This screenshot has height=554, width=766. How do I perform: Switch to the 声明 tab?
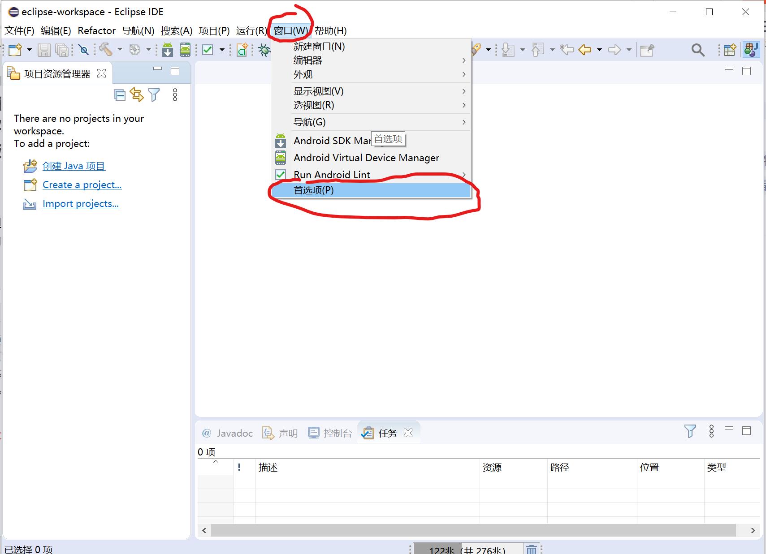click(x=280, y=433)
